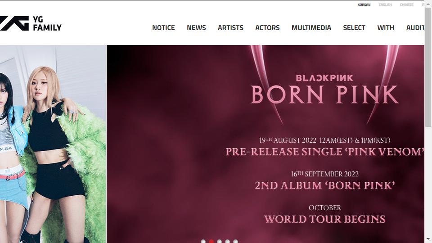Open the NOTICE menu
432x243 pixels.
click(x=163, y=28)
